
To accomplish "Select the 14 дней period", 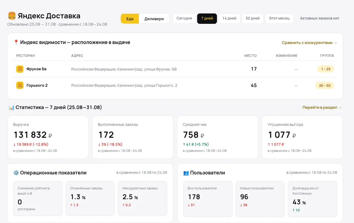I will click(229, 18).
